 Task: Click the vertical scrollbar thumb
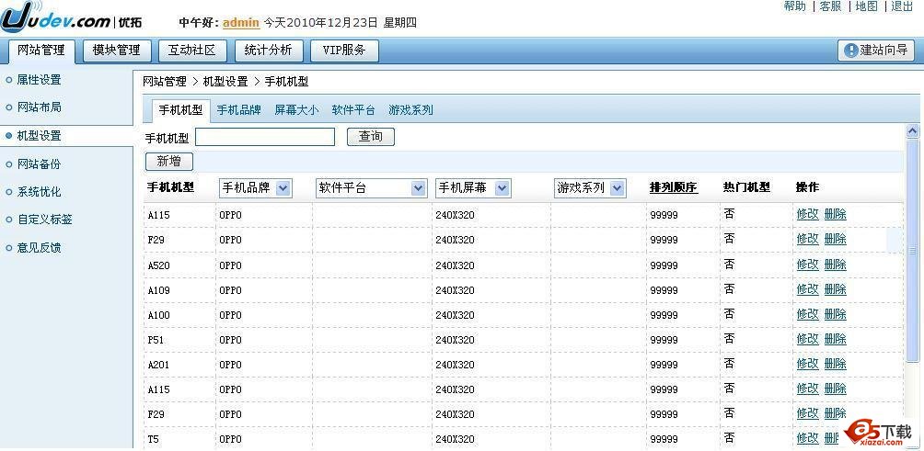912,250
